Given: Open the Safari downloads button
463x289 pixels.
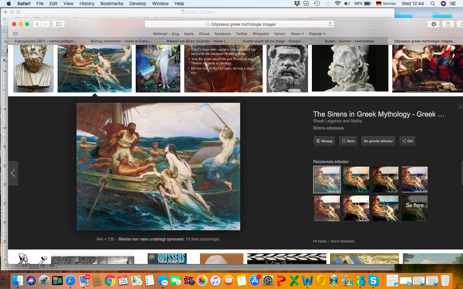Looking at the screenshot, I should 434,24.
